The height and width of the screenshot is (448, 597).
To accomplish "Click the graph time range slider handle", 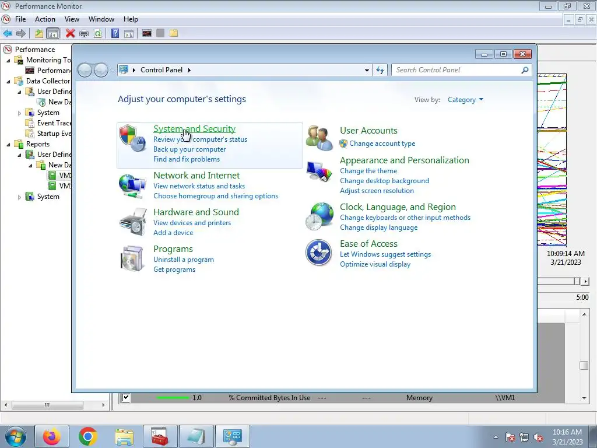I will [x=577, y=281].
